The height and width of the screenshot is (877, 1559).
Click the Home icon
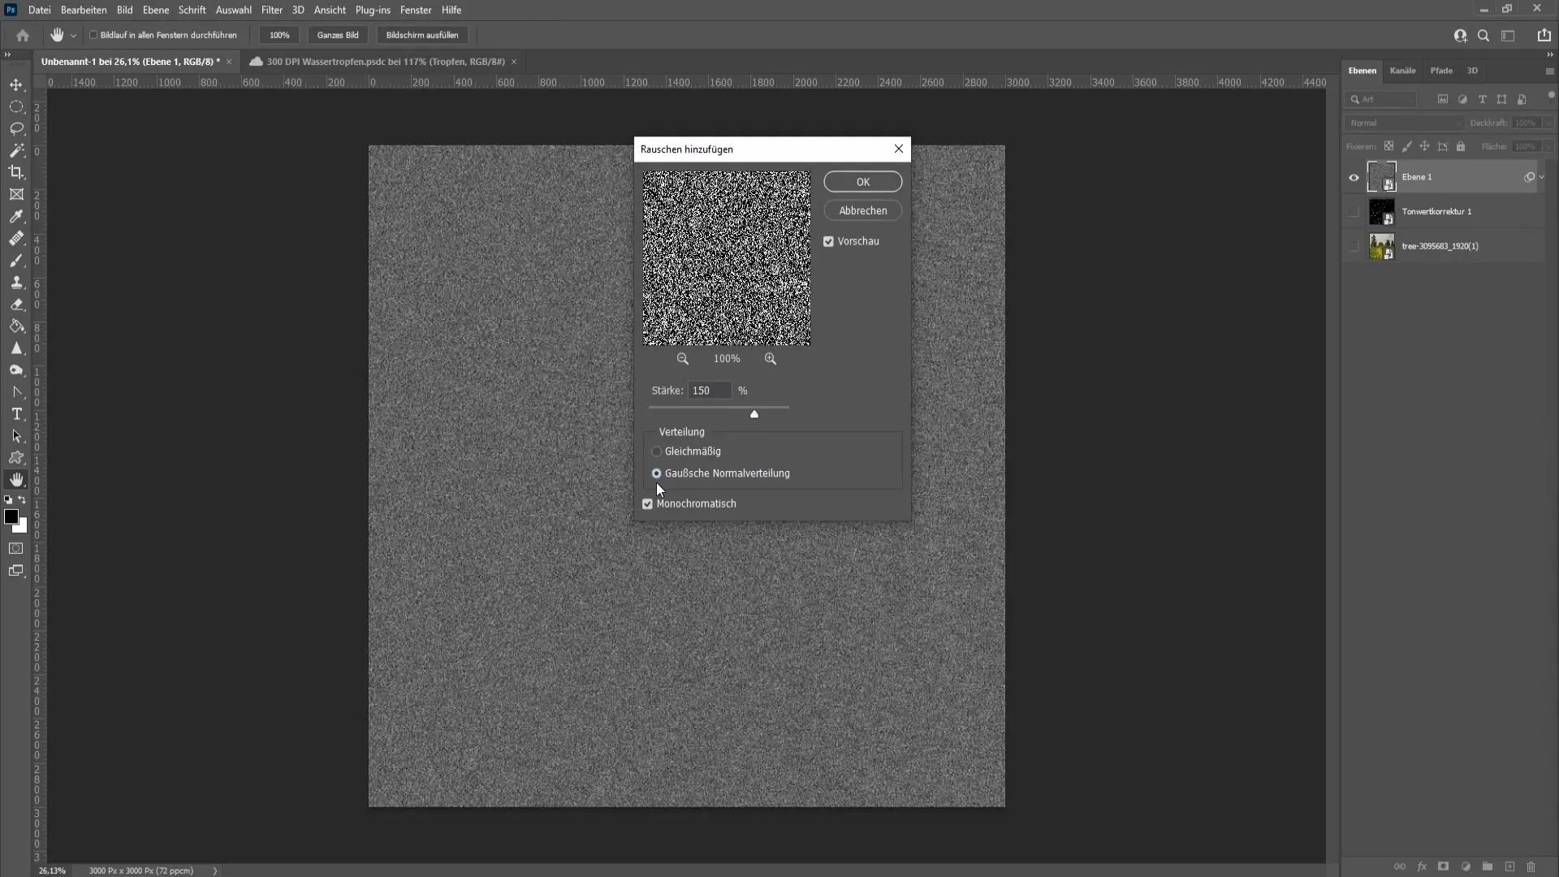tap(23, 36)
